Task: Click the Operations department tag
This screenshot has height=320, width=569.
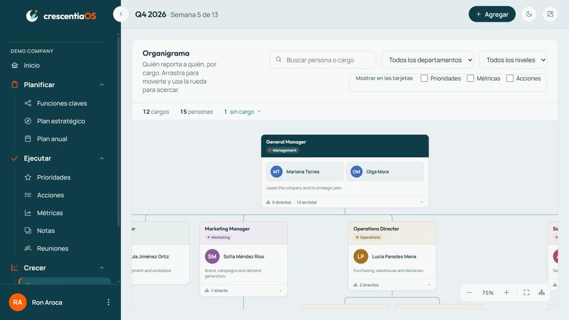Action: [367, 237]
